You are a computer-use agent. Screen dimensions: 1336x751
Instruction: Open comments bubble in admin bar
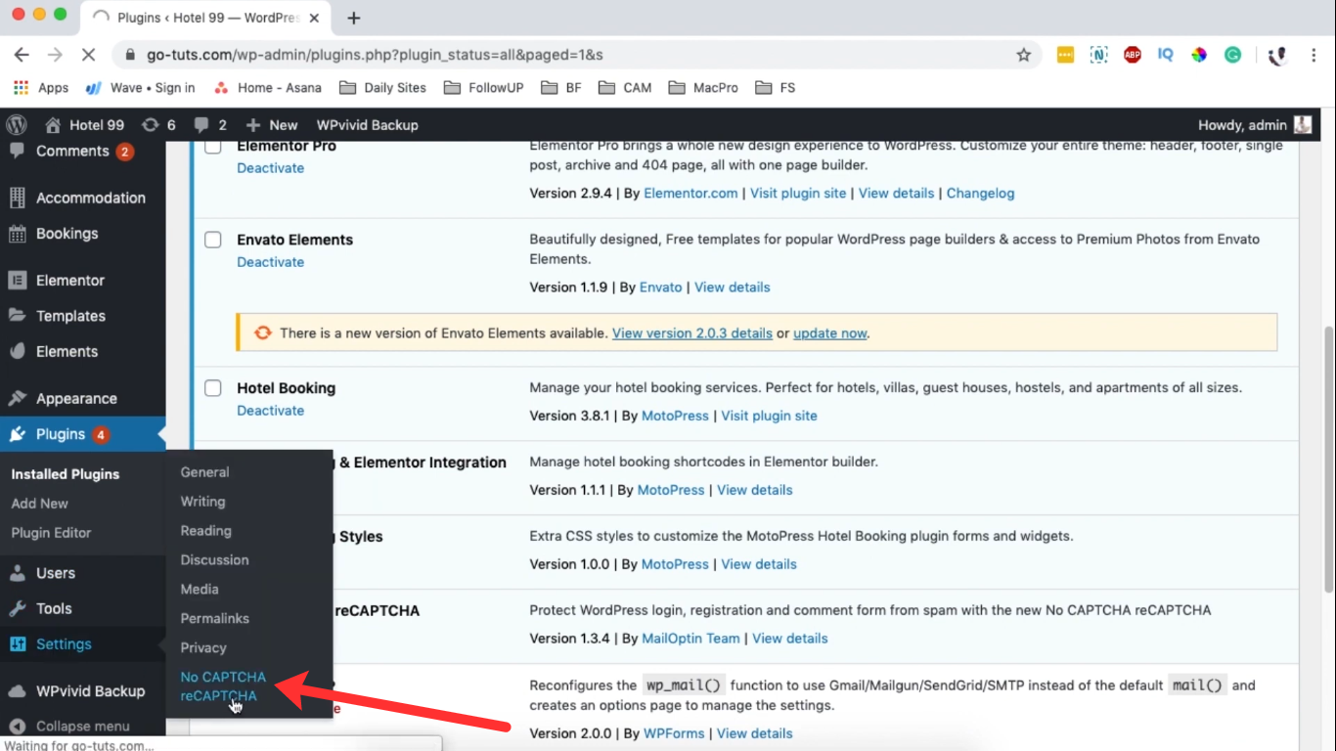(210, 124)
